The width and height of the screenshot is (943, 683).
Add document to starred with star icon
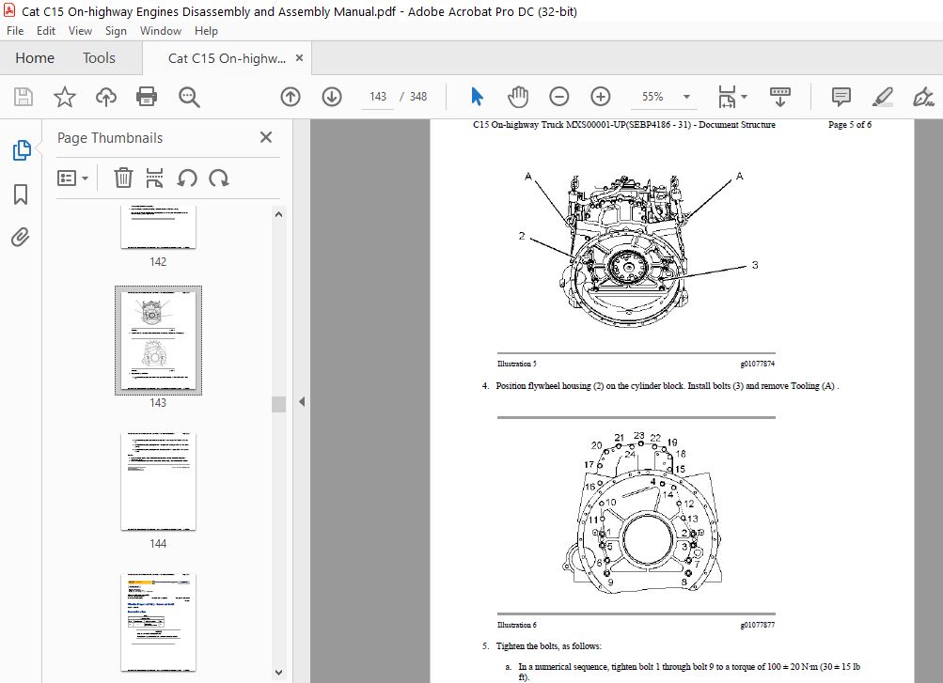tap(64, 97)
